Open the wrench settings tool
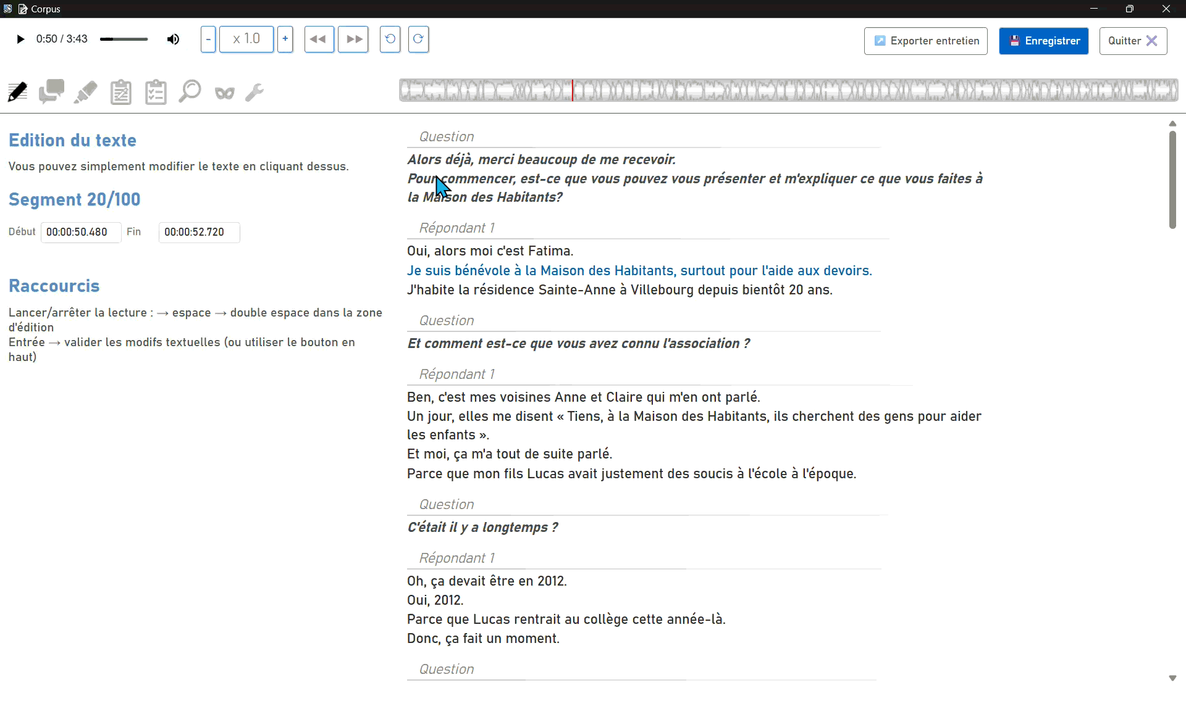 (x=254, y=93)
